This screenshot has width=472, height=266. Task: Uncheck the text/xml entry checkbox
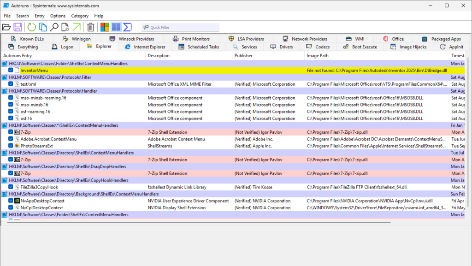(x=11, y=84)
